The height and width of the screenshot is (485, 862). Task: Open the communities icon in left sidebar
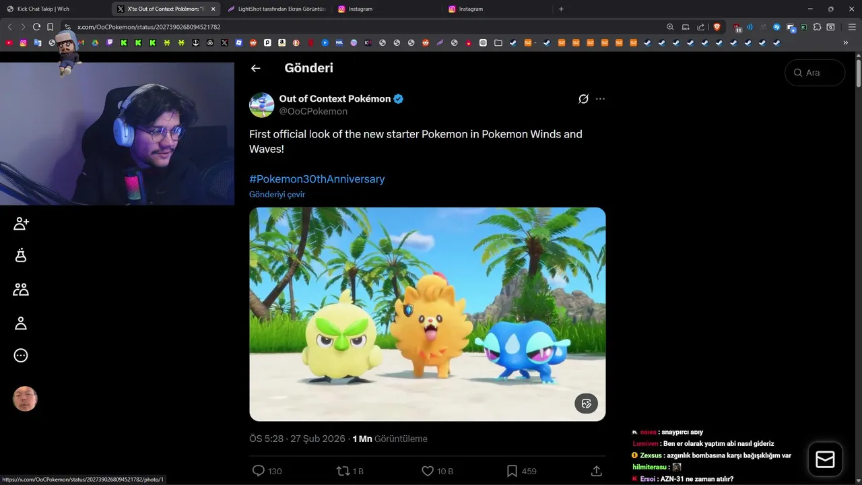pos(21,290)
